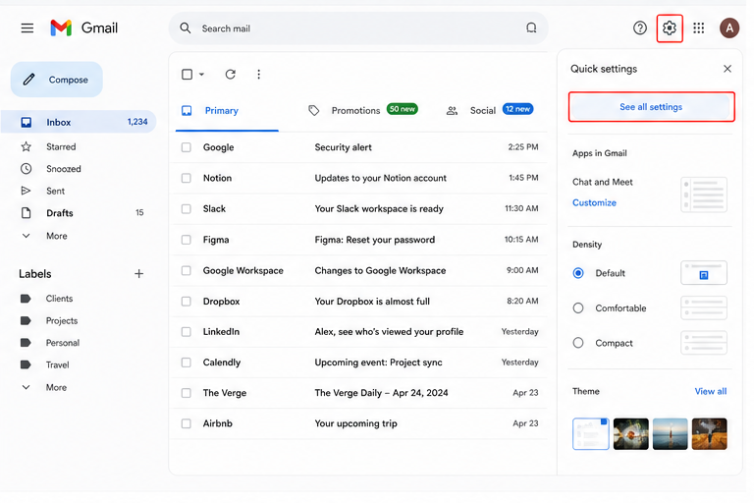Open the three-dot more options menu
The height and width of the screenshot is (503, 754).
[259, 74]
